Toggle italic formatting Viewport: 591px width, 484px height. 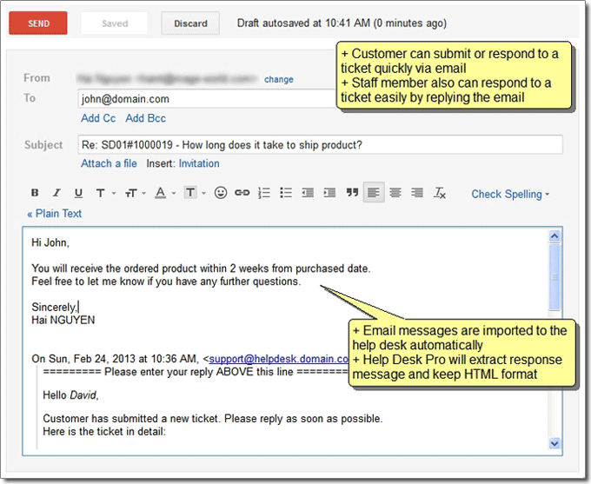point(56,193)
